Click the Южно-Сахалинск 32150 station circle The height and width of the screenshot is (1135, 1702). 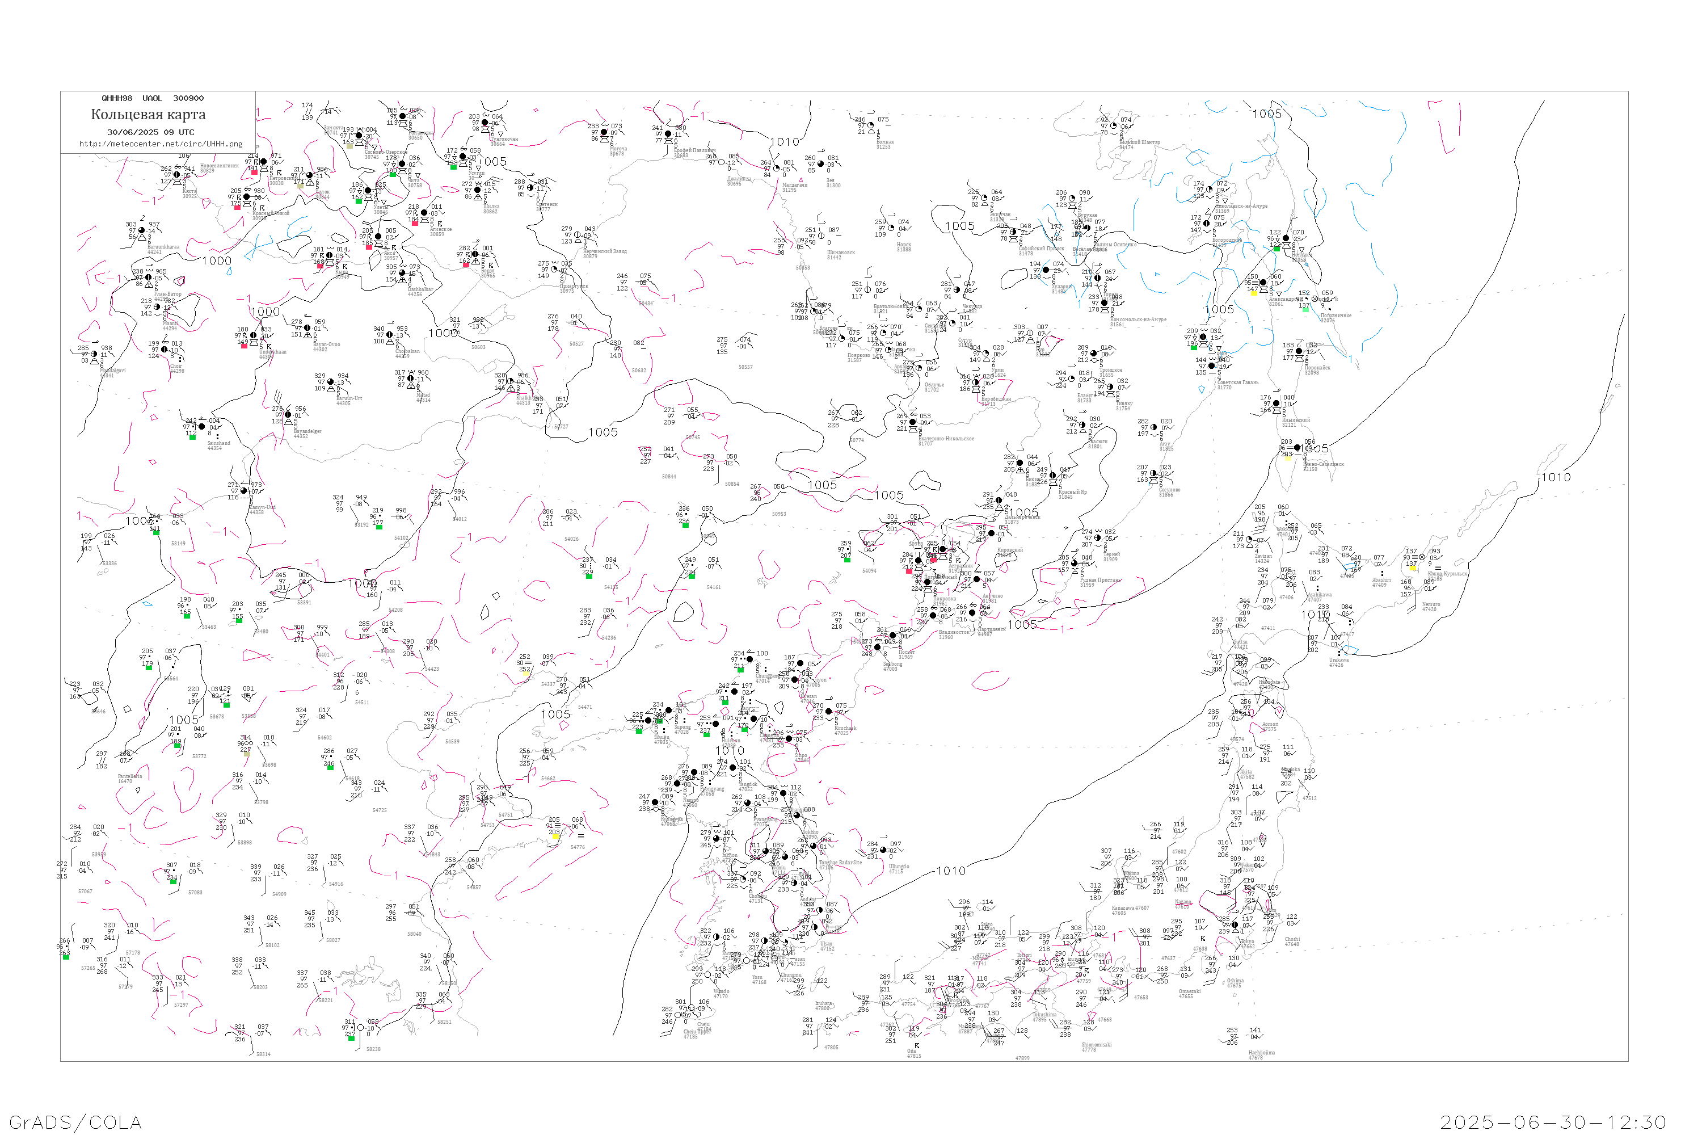coord(1297,448)
